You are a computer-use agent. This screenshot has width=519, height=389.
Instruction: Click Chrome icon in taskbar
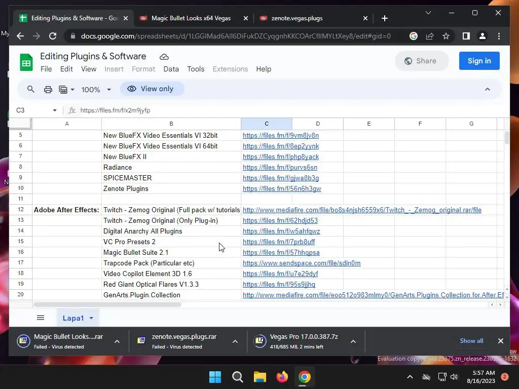click(304, 377)
